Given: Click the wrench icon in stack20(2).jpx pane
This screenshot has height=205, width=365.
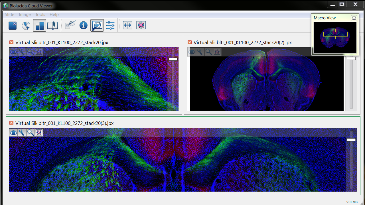Looking at the screenshot, I should point(200,52).
